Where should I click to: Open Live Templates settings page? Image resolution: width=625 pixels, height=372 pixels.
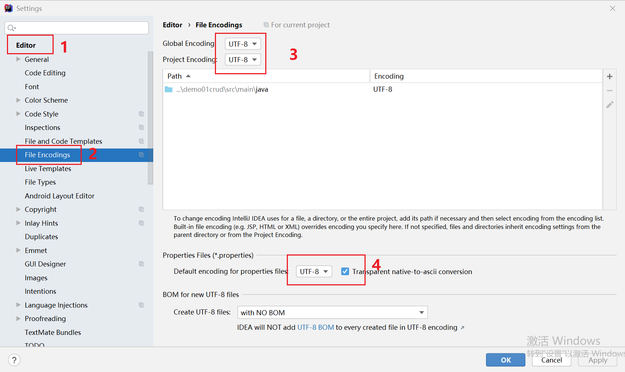pyautogui.click(x=48, y=169)
